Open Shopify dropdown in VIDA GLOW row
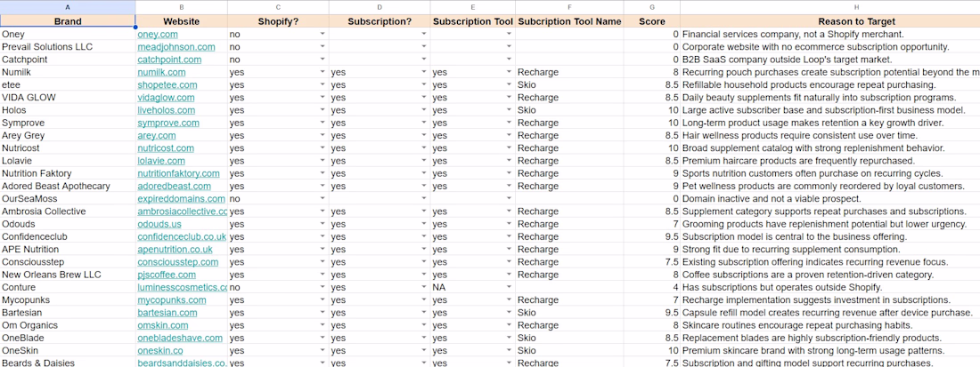980x367 pixels. click(x=323, y=98)
